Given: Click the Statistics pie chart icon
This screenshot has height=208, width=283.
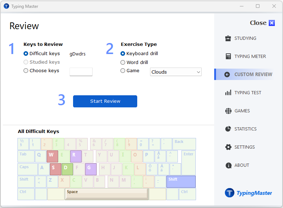Looking at the screenshot, I should (228, 129).
